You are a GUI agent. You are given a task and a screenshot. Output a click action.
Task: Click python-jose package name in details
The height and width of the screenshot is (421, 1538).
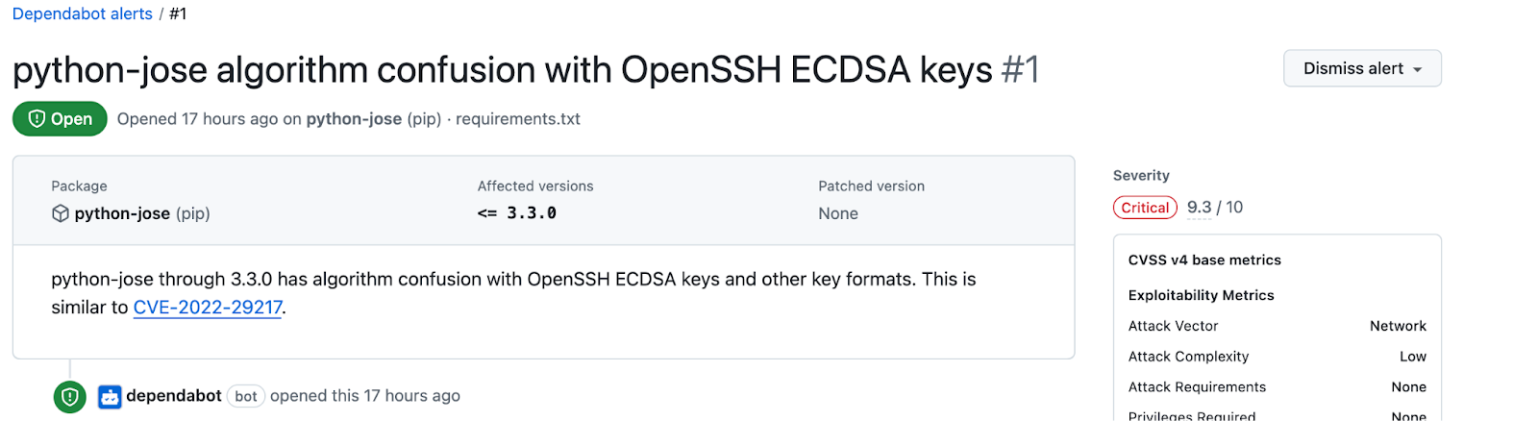[x=122, y=213]
